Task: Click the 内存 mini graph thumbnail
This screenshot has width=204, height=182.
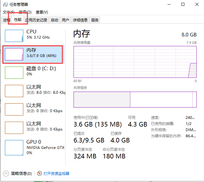Action: point(14,54)
